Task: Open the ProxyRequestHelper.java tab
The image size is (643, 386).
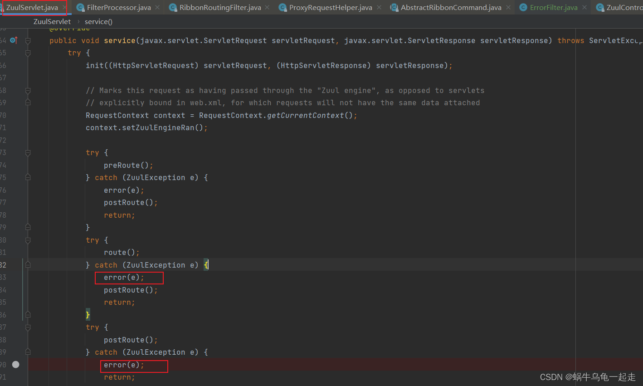Action: point(331,8)
